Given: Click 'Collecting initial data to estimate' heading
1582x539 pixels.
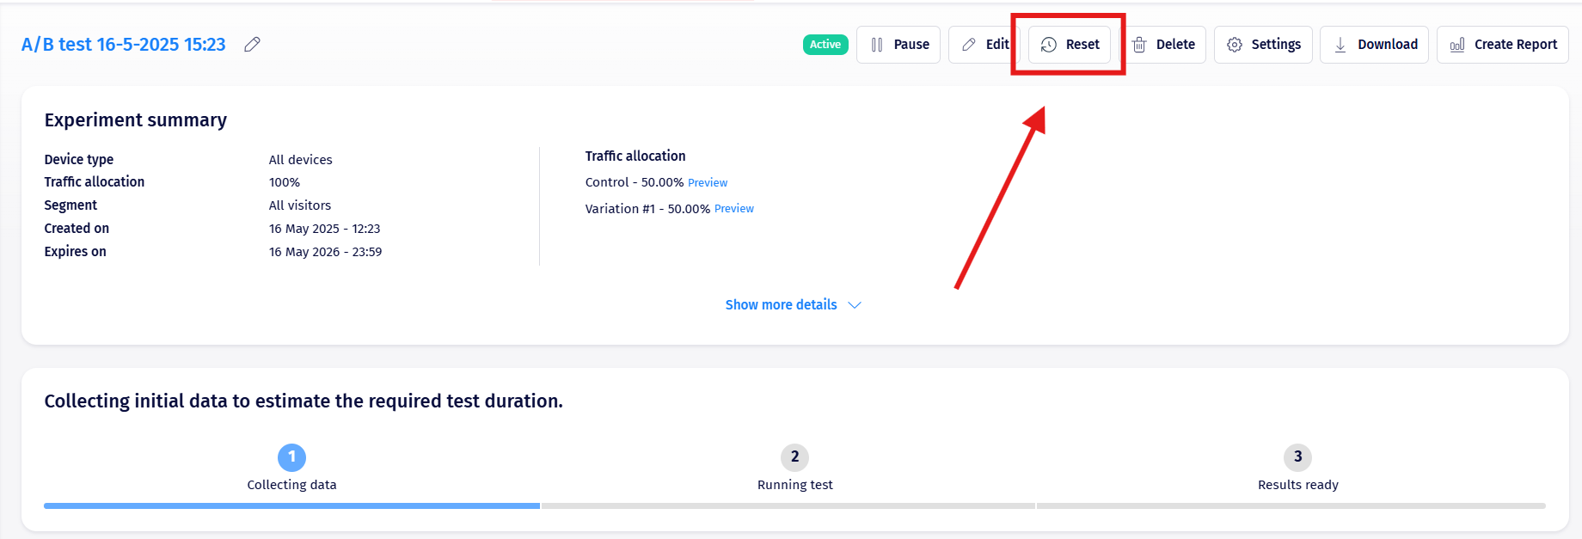Looking at the screenshot, I should 304,401.
